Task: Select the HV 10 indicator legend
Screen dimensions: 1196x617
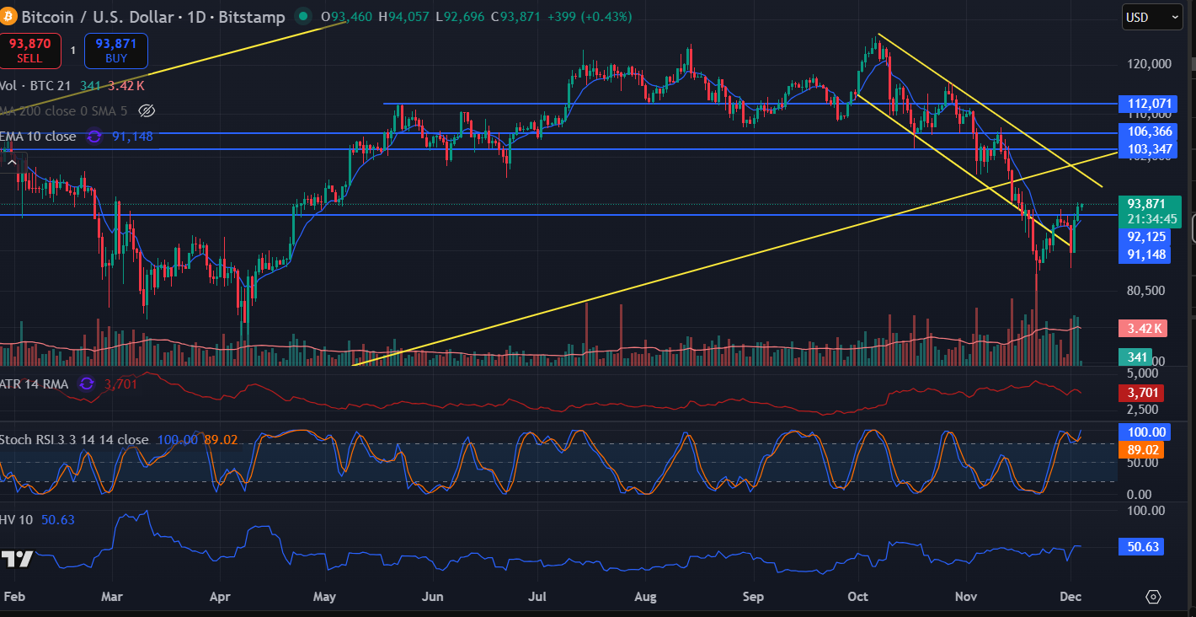Action: click(17, 520)
